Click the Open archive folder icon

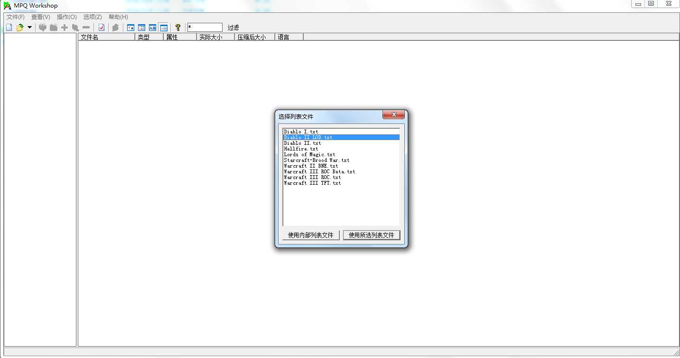coord(19,28)
